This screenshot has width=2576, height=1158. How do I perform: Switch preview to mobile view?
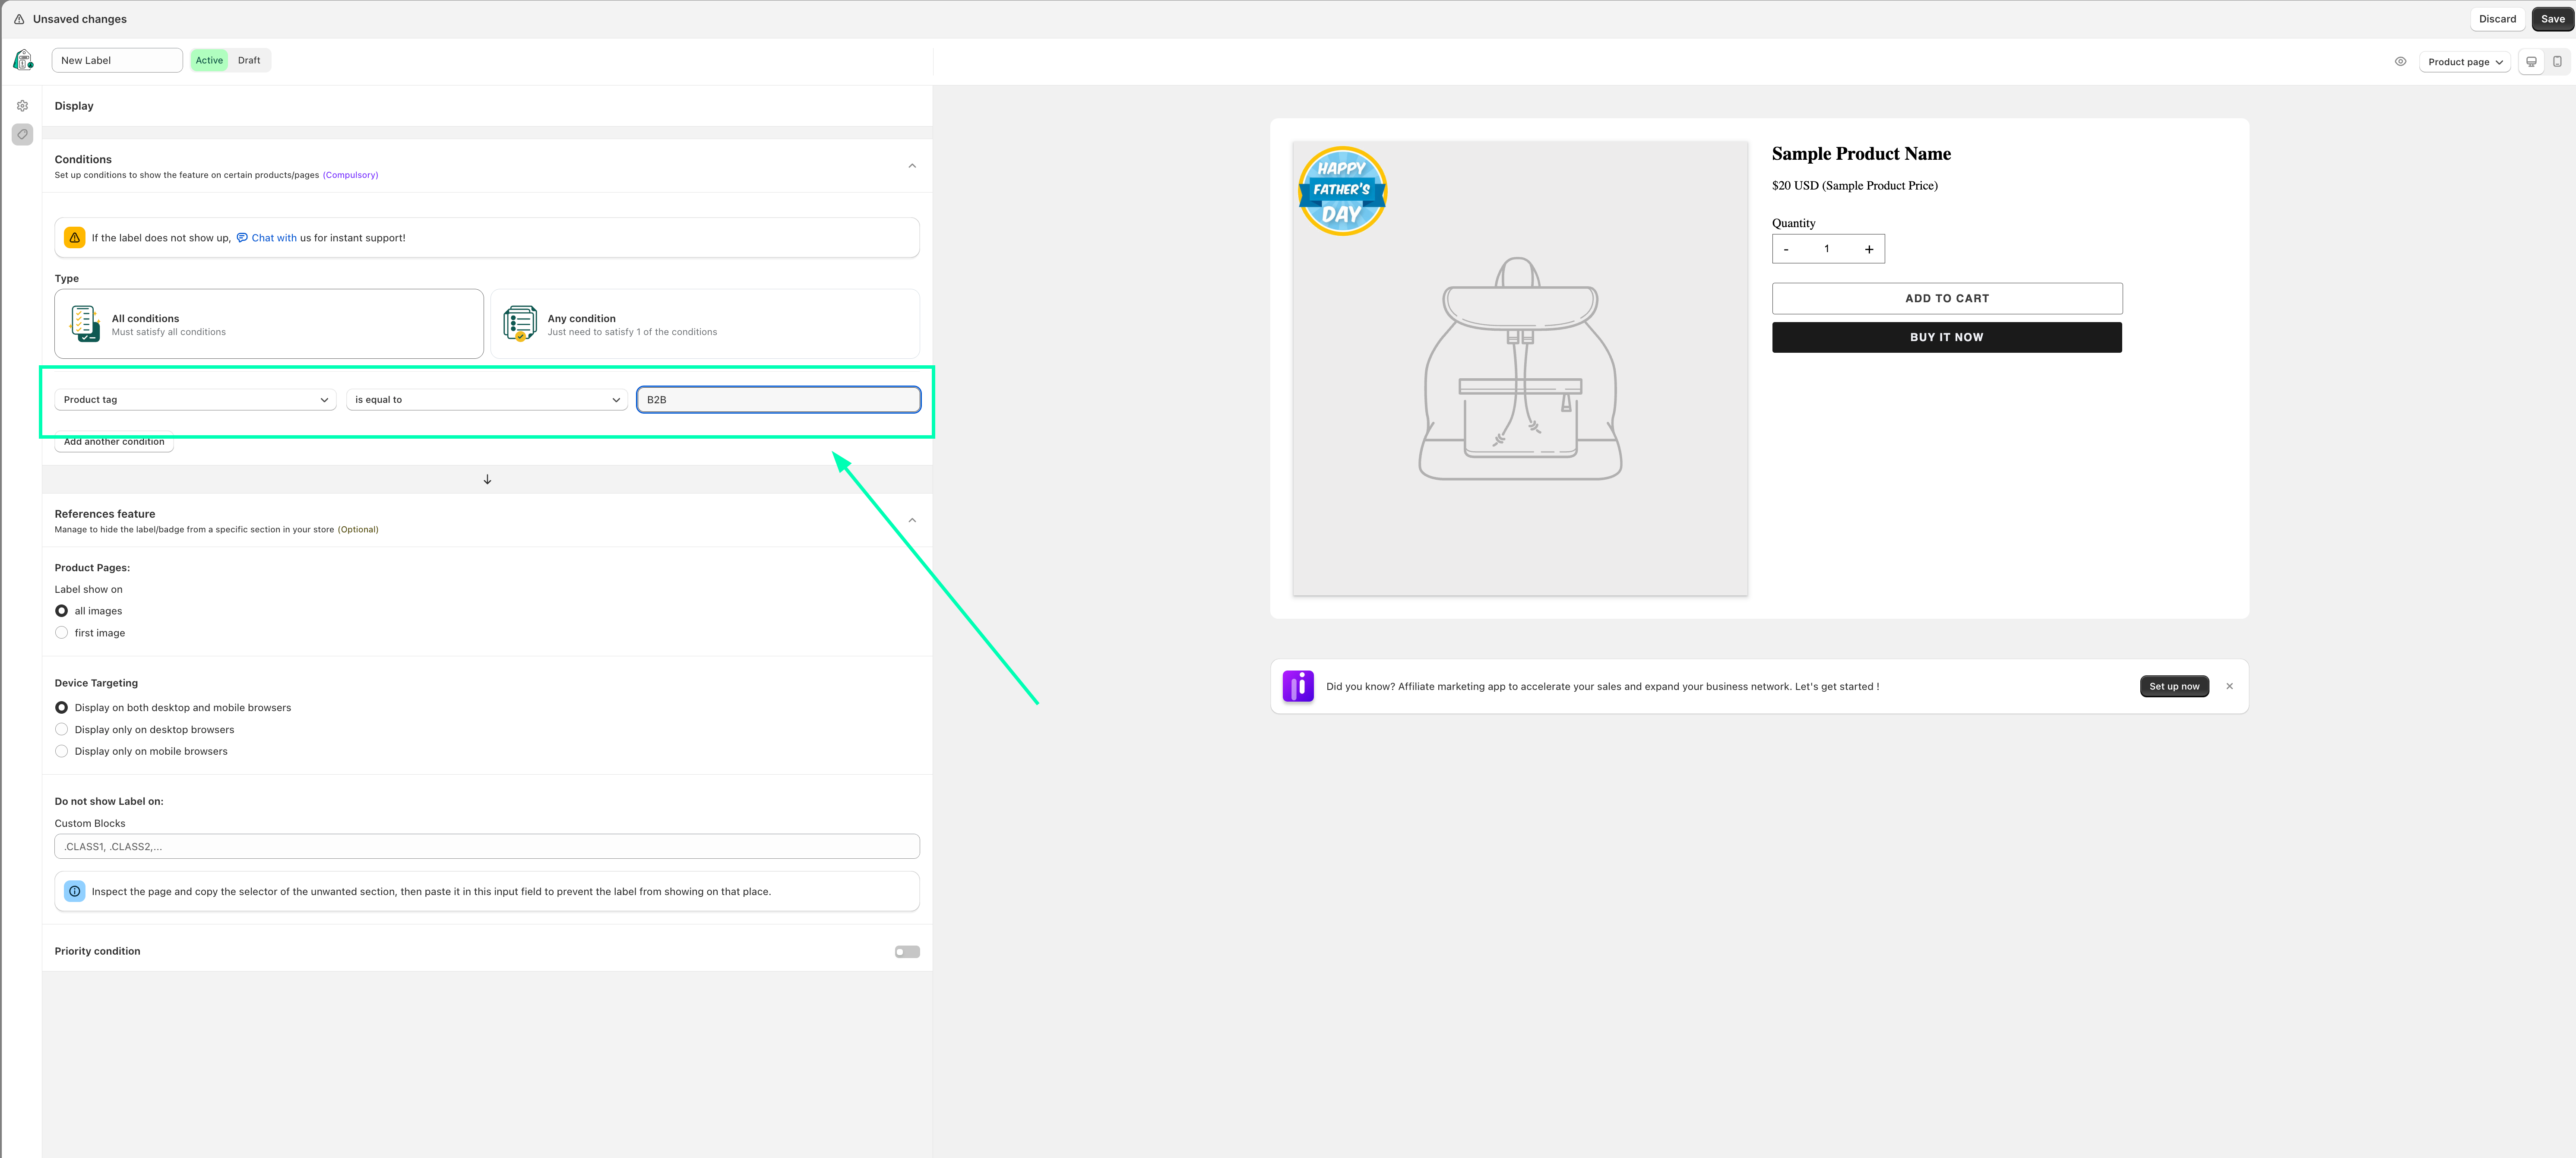coord(2557,62)
